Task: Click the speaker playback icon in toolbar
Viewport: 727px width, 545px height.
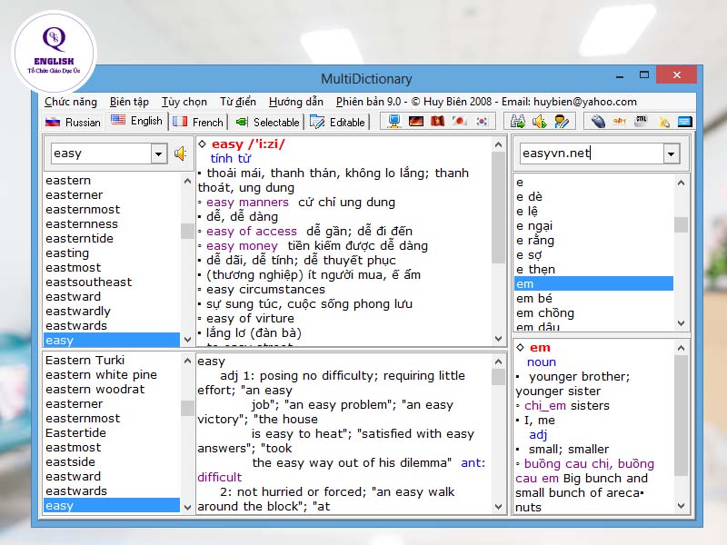Action: (539, 122)
